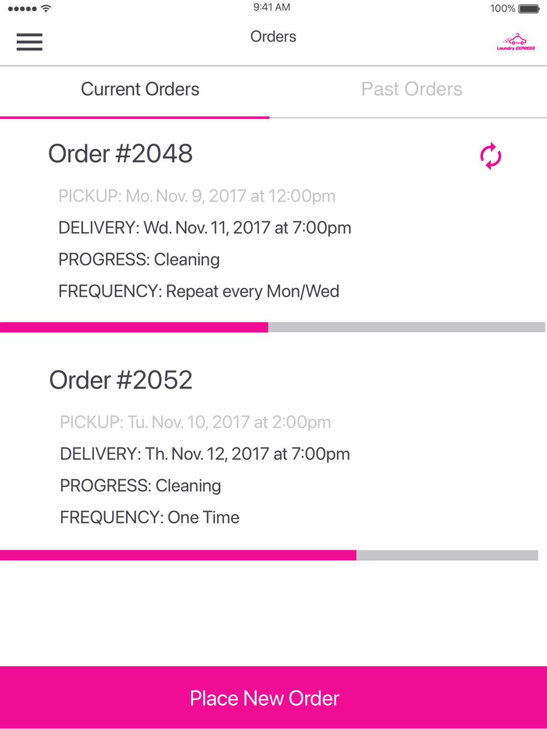The width and height of the screenshot is (547, 729).
Task: Tap the battery indicator icon
Action: pos(529,9)
